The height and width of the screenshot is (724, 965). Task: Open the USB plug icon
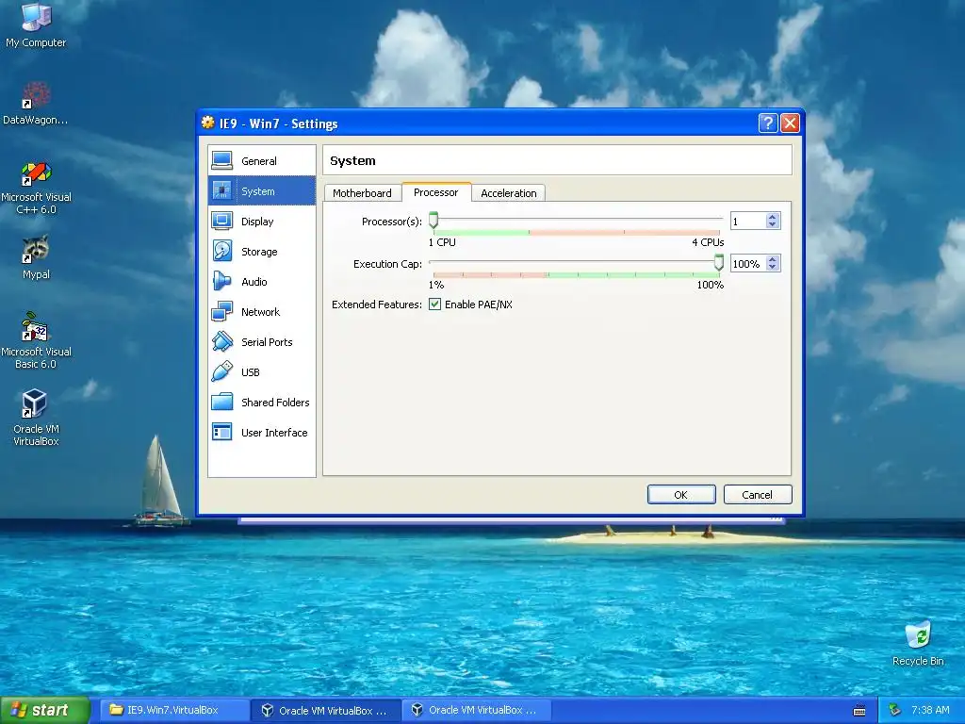(221, 371)
